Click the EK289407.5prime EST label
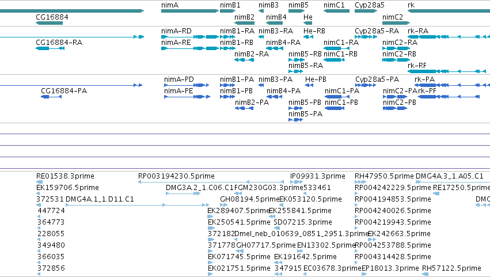Image resolution: width=490 pixels, height=277 pixels. click(239, 211)
